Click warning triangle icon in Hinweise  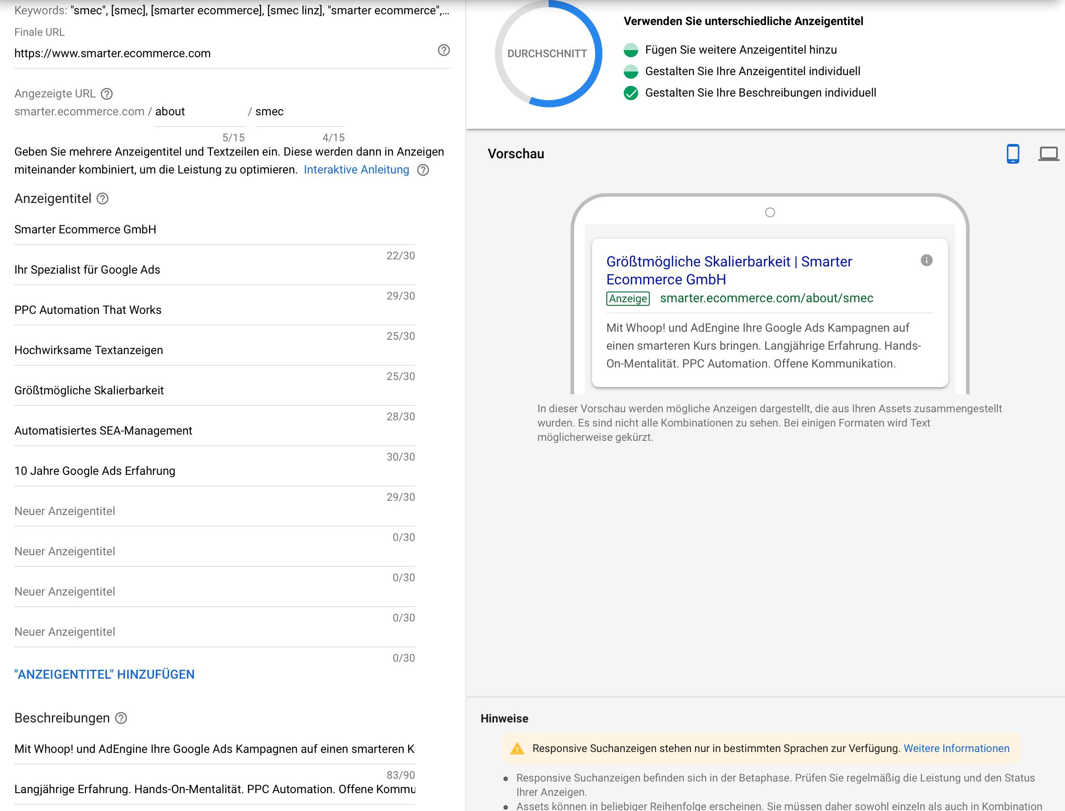point(517,748)
